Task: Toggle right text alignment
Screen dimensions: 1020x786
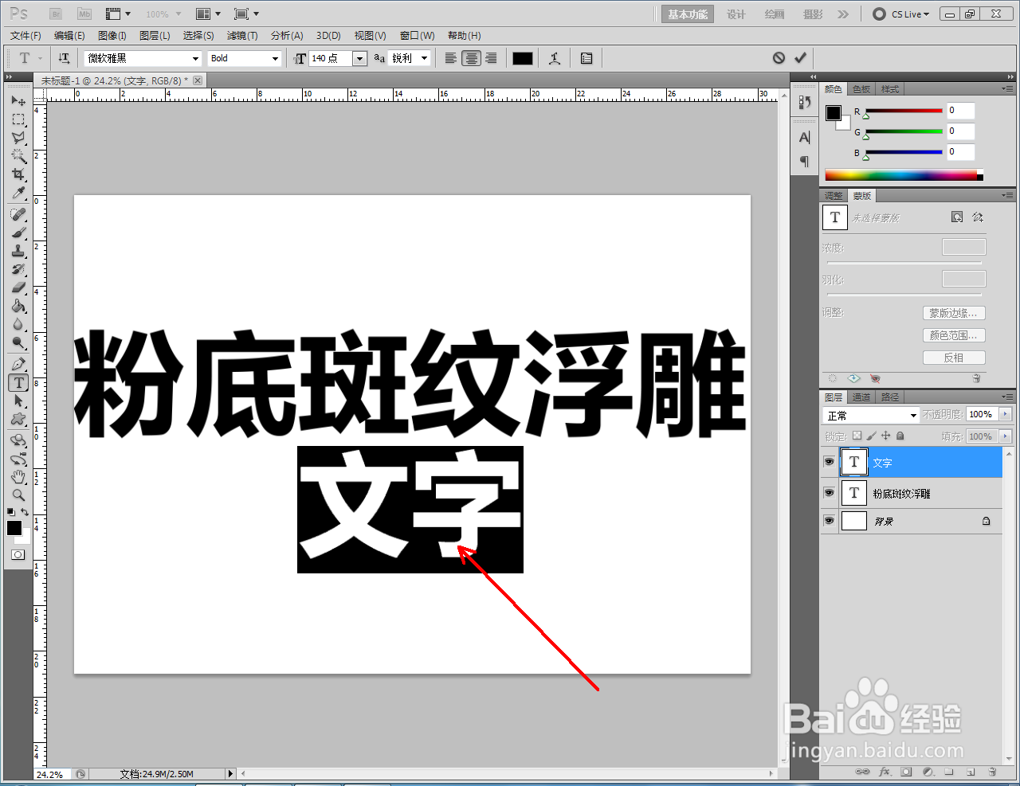Action: point(491,58)
